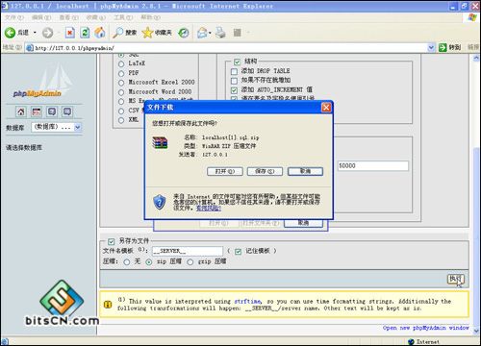Open the View menu in IE
This screenshot has height=346, width=481.
(x=68, y=17)
